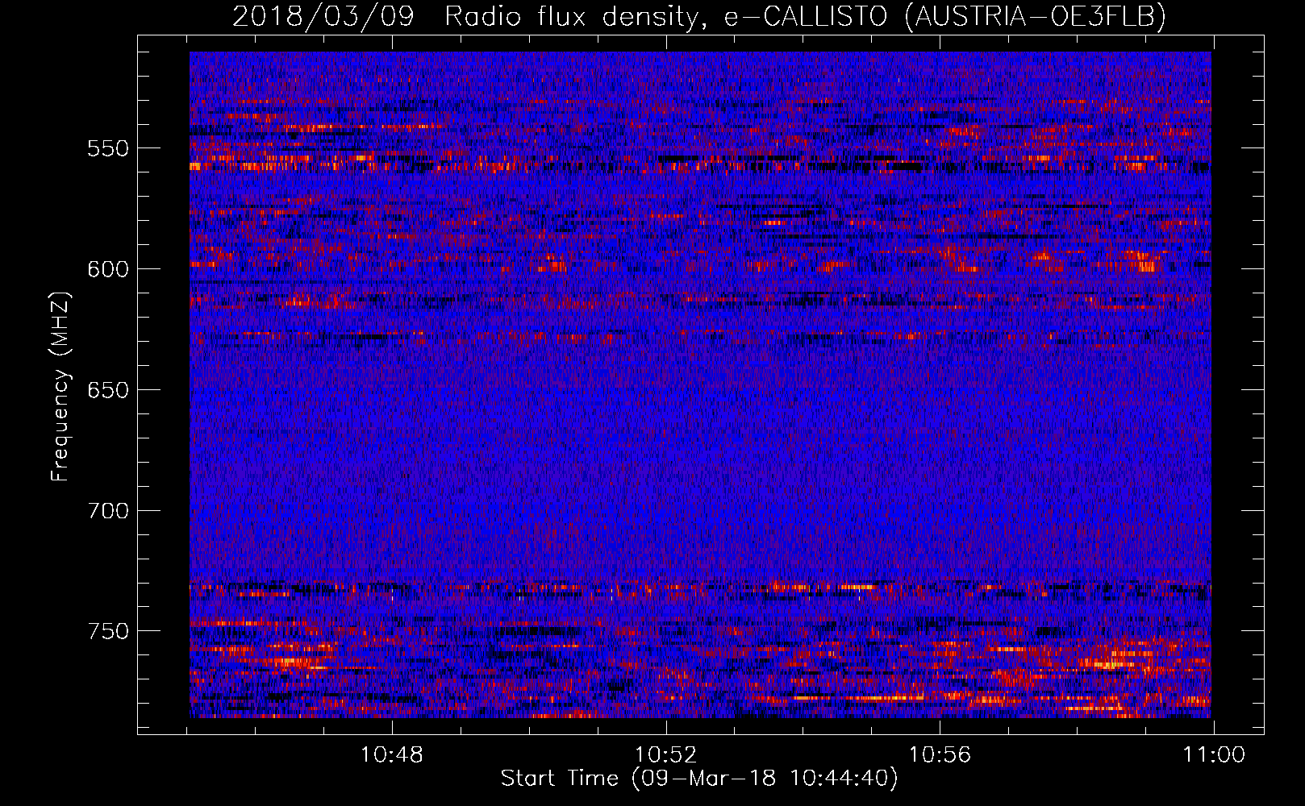Click the '10:56' time tick label
This screenshot has height=806, width=1305.
(940, 755)
